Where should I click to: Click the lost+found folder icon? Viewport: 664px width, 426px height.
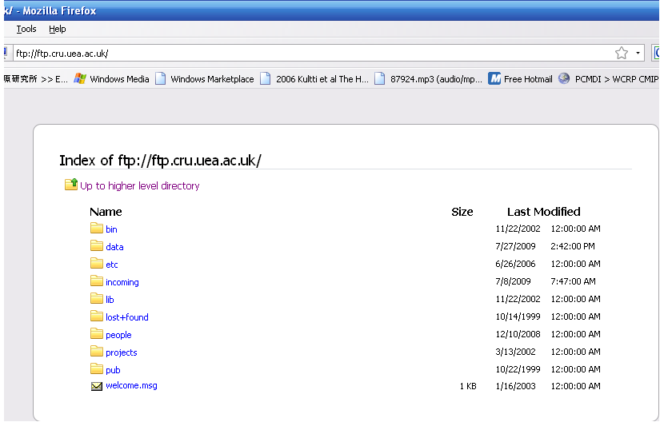97,317
